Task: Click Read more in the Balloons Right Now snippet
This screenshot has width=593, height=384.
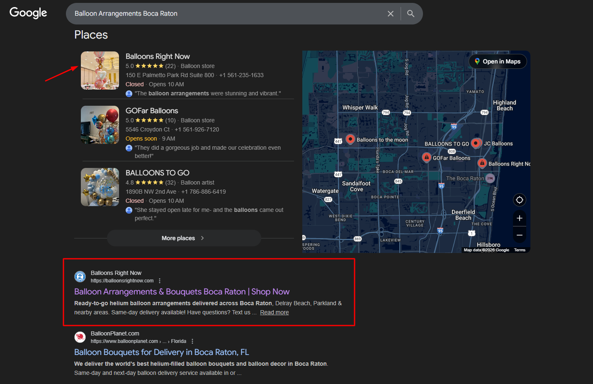Action: click(x=274, y=312)
